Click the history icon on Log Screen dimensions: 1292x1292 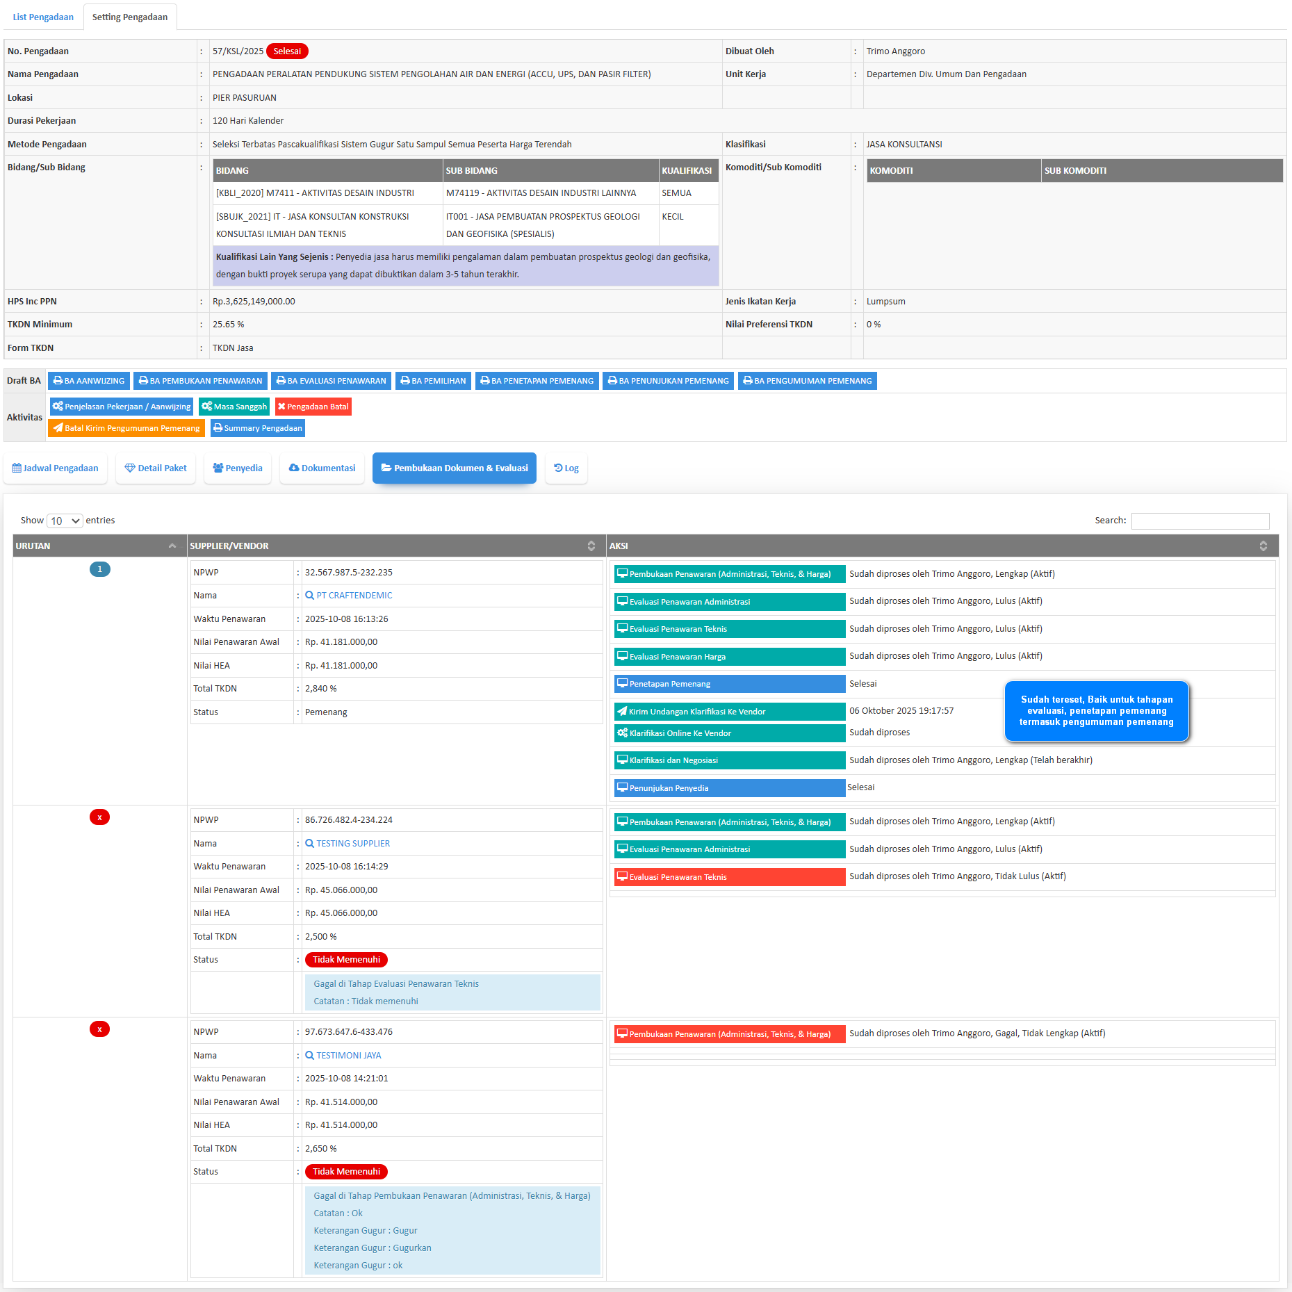[x=558, y=468]
